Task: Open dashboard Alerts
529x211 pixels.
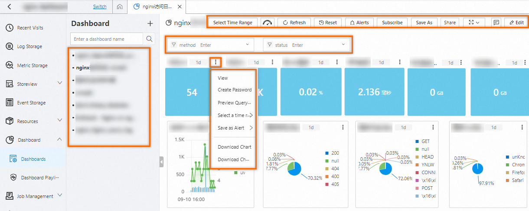Action: [x=359, y=23]
